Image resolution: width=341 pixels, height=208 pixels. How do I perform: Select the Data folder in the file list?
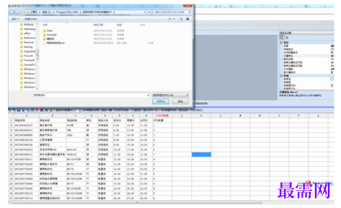pyautogui.click(x=48, y=31)
